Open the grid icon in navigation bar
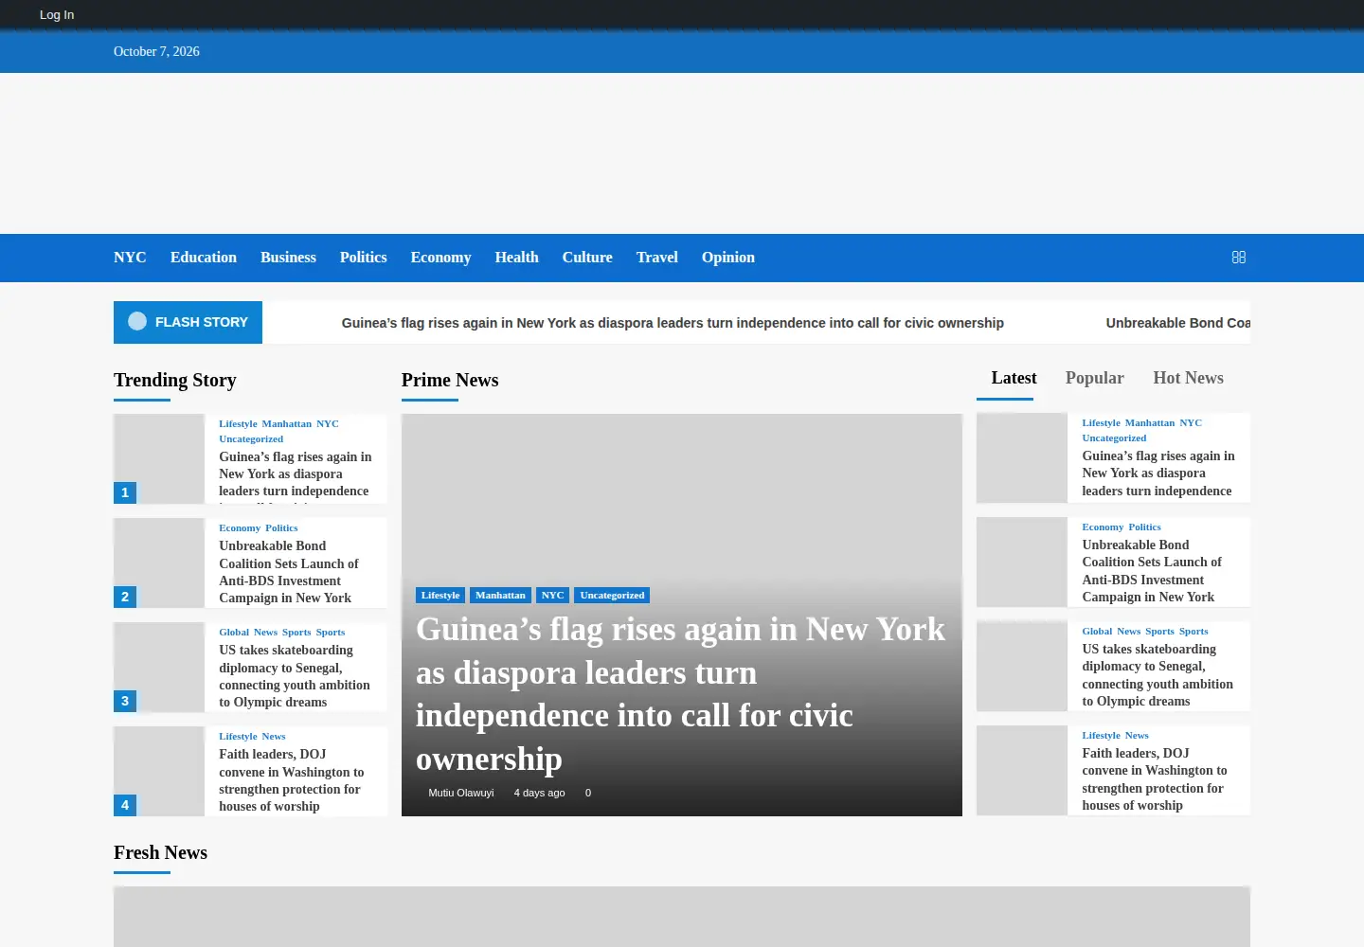Screen dimensions: 1364x947 tap(1238, 258)
